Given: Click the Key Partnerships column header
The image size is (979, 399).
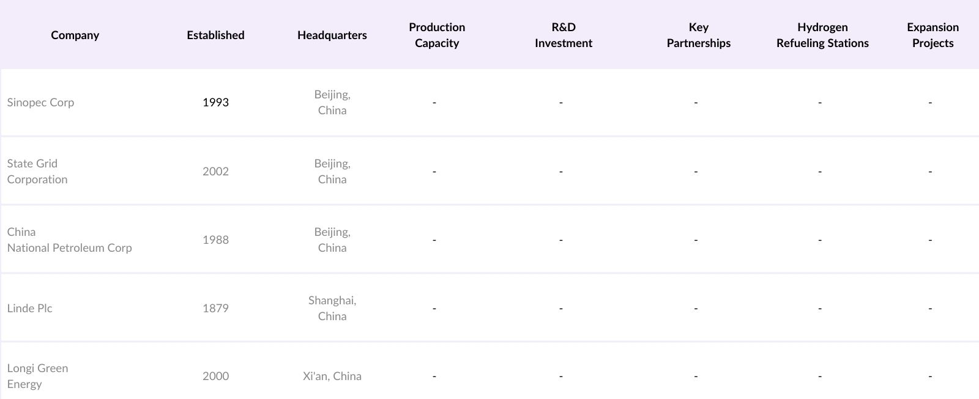Looking at the screenshot, I should coord(699,35).
